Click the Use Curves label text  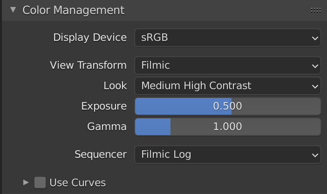tap(77, 182)
